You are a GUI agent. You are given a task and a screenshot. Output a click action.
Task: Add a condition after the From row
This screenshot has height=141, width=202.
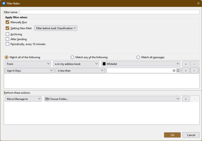coord(186,64)
